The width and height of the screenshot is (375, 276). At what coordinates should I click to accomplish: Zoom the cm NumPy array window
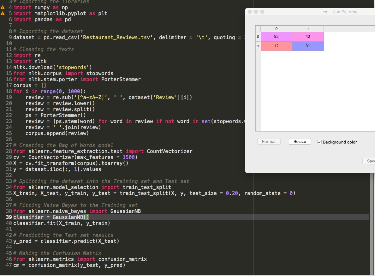point(262,12)
